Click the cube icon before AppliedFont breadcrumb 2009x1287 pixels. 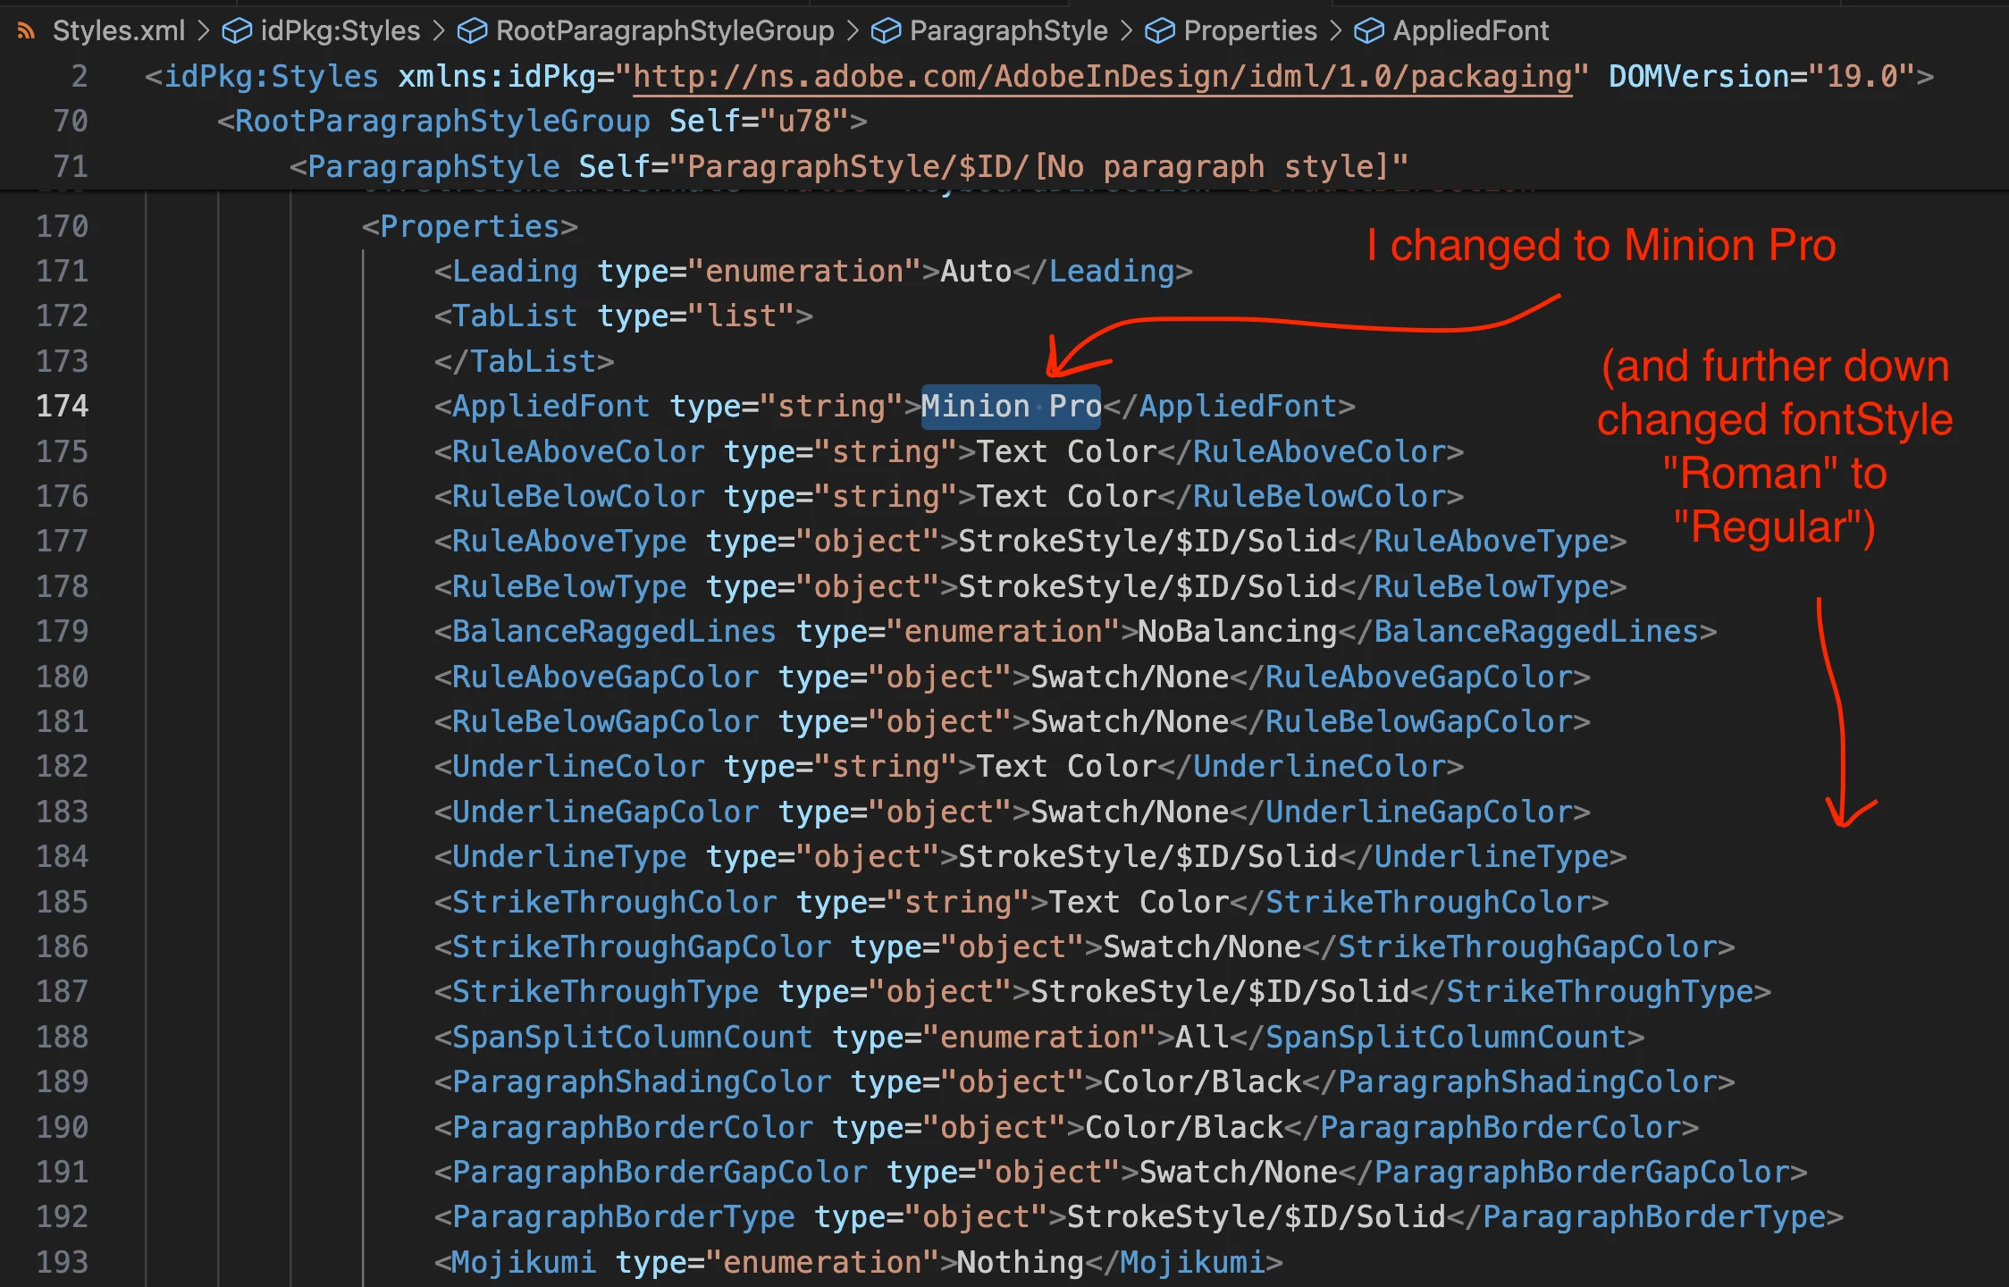point(1368,31)
